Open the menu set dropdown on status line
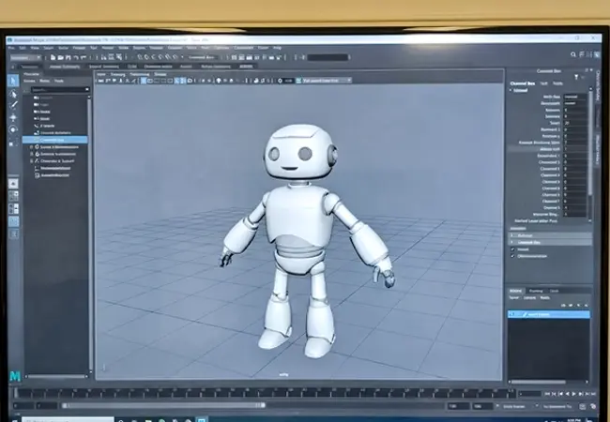 [x=25, y=57]
